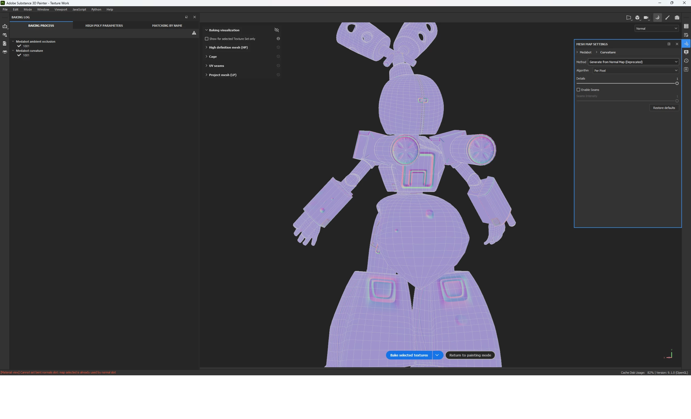Open the curvature Method dropdown
The height and width of the screenshot is (419, 691).
pos(633,62)
